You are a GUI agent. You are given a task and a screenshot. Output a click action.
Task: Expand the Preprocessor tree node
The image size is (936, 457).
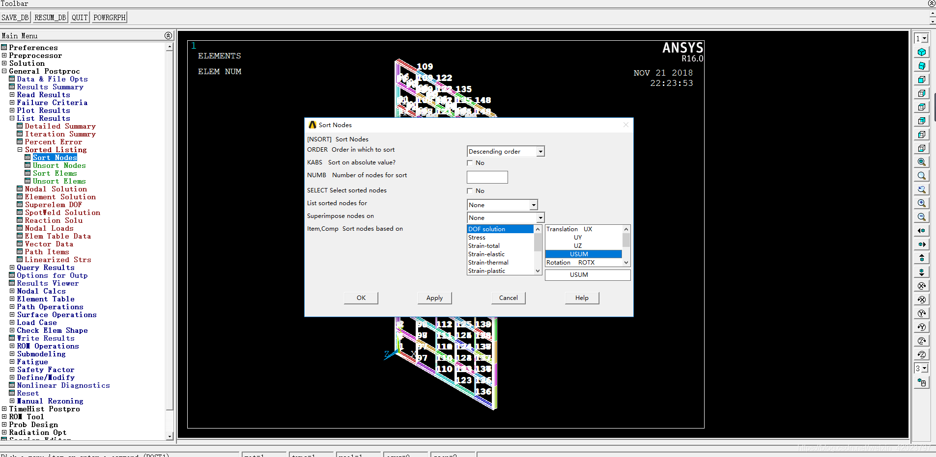4,55
